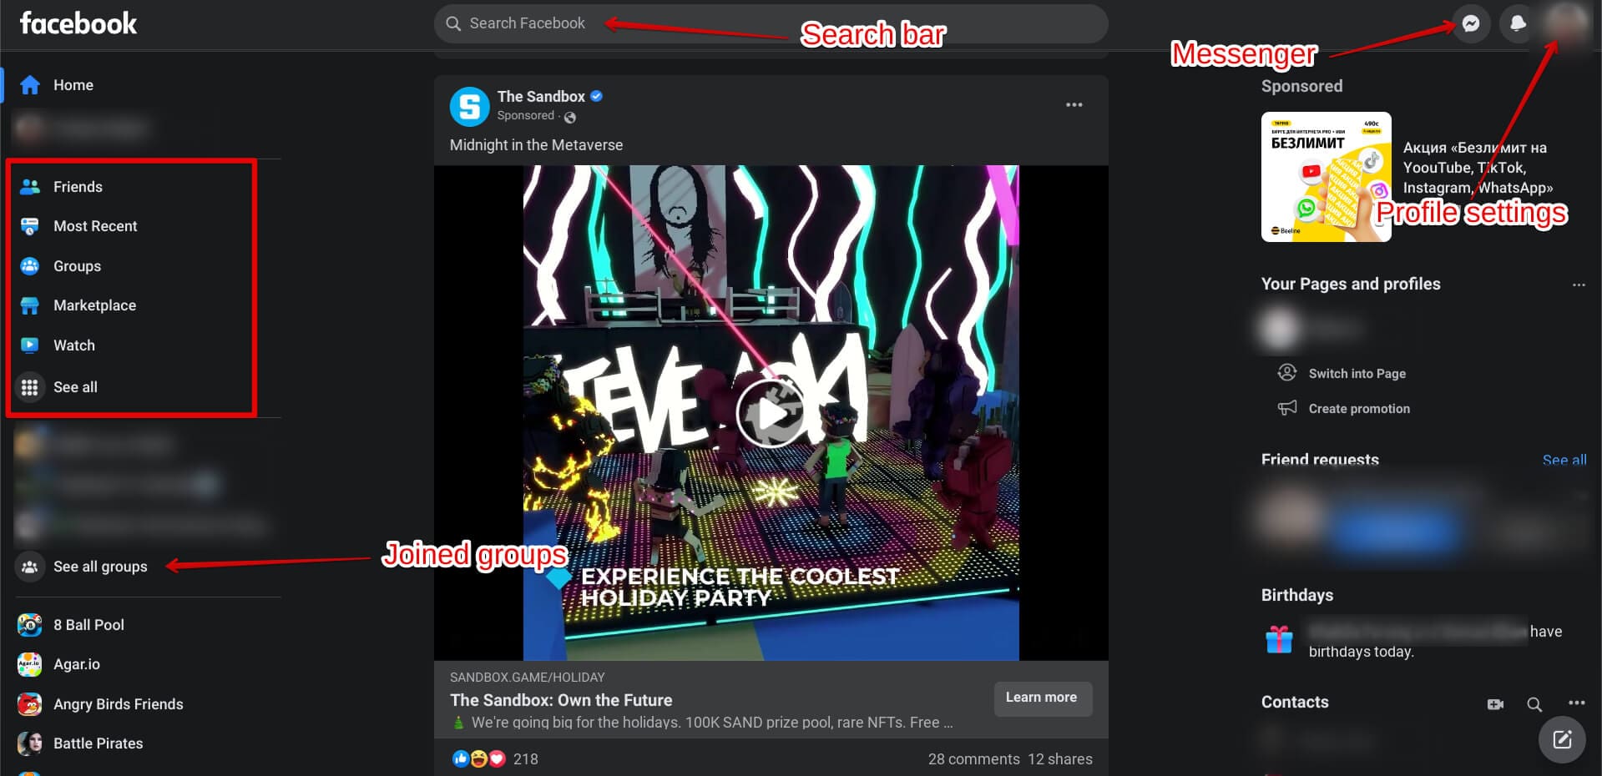1602x776 pixels.
Task: Click the Most Recent icon
Action: (x=30, y=226)
